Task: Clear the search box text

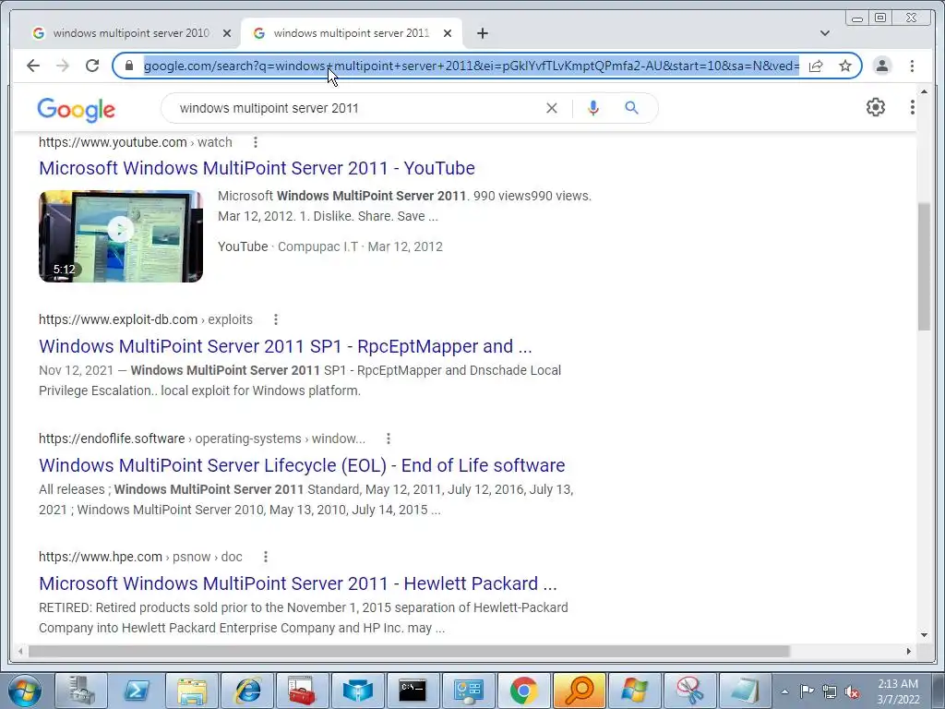Action: (x=552, y=108)
